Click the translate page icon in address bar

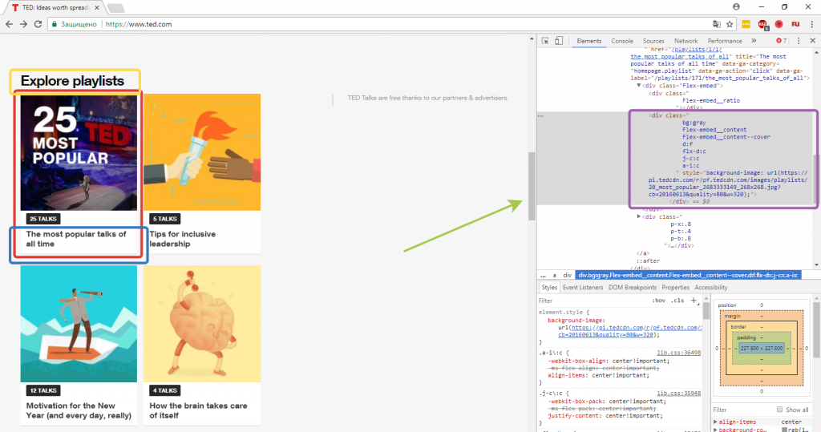point(716,24)
